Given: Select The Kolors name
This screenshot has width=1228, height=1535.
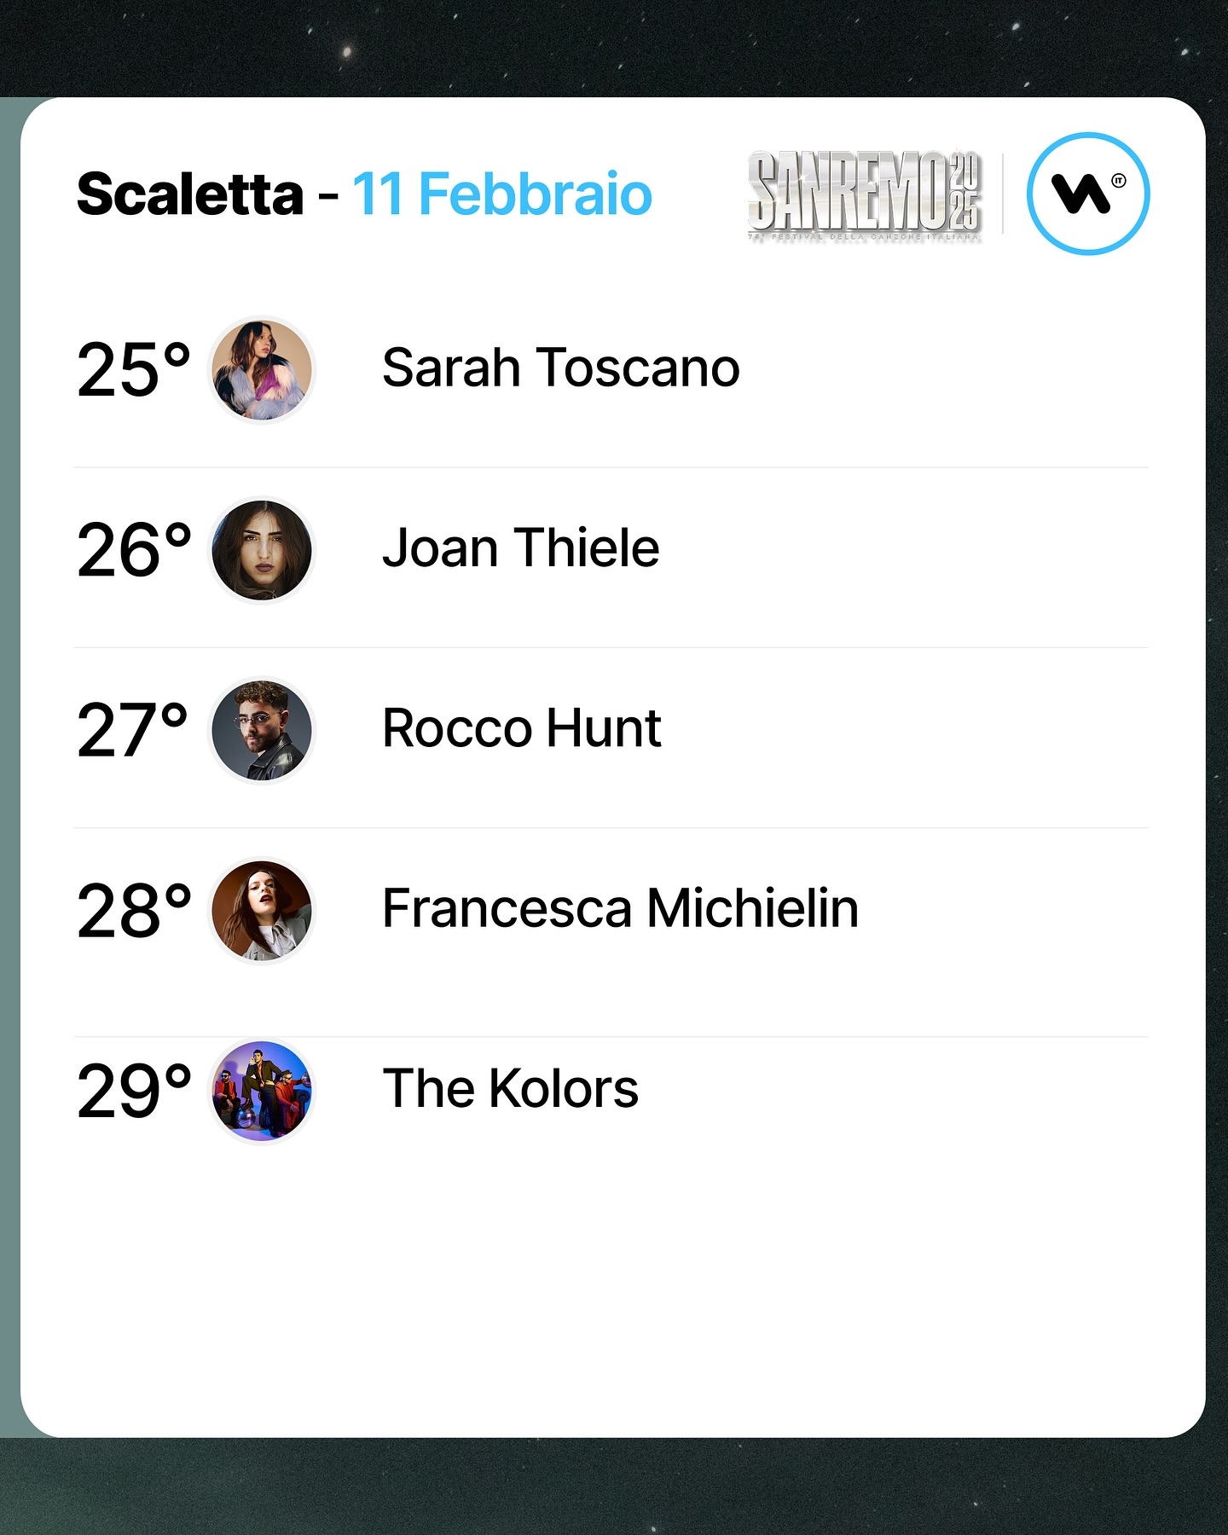Looking at the screenshot, I should click(510, 1089).
